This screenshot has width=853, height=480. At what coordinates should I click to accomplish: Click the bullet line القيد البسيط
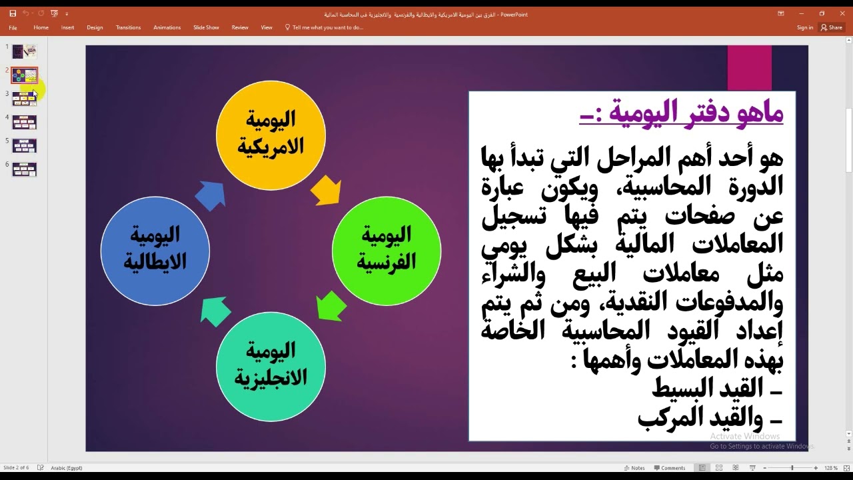pos(716,388)
